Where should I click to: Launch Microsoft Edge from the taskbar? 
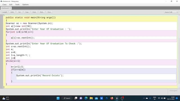pyautogui.click(x=86, y=98)
